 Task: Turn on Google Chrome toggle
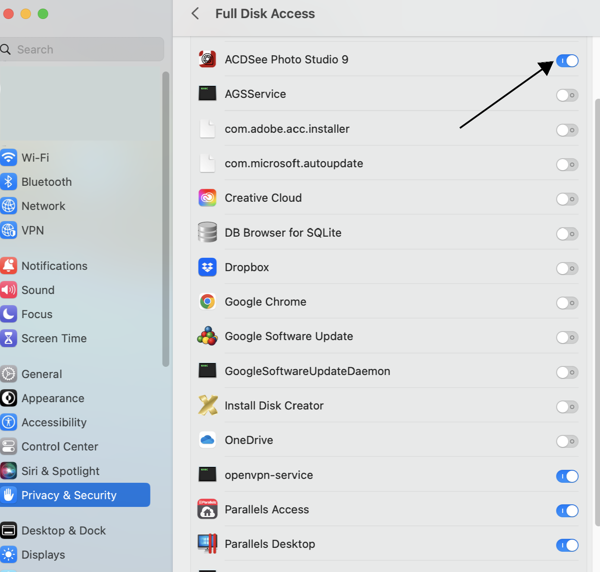pos(567,303)
